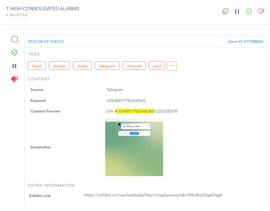Select the telegram tag

click(107, 66)
